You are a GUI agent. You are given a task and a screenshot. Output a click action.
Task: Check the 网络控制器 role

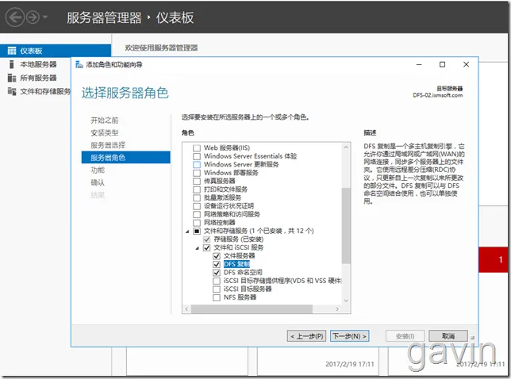[197, 222]
